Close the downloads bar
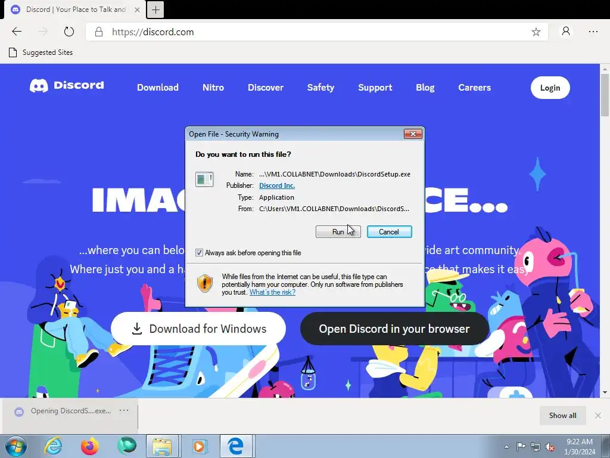 (x=598, y=416)
